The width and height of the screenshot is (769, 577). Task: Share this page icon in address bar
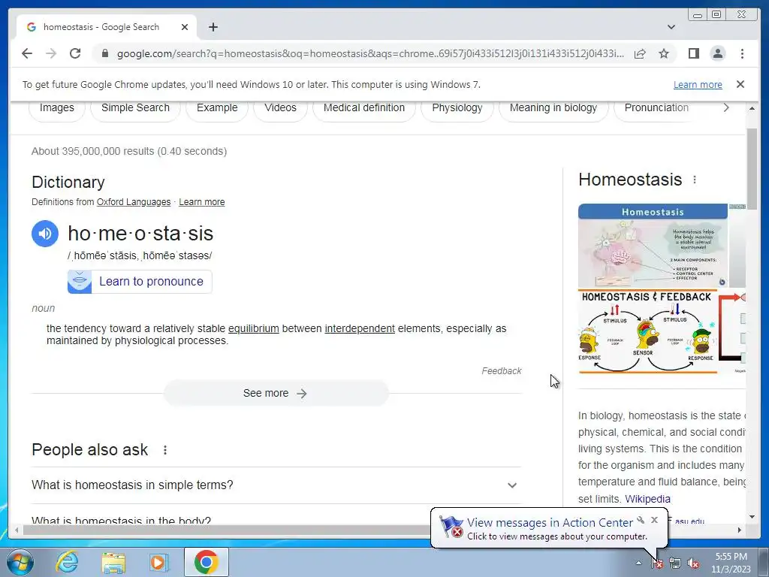click(640, 53)
